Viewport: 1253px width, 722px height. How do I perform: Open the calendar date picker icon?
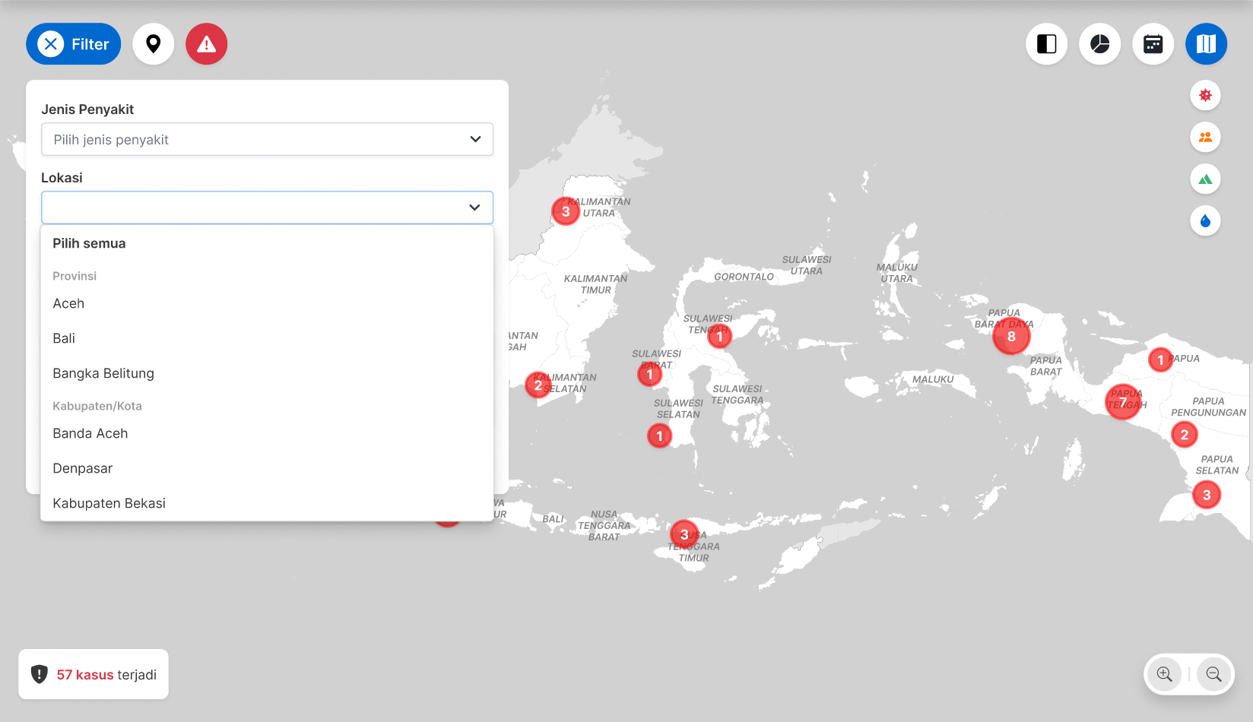pos(1153,44)
